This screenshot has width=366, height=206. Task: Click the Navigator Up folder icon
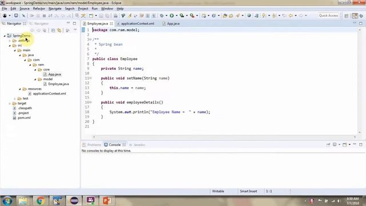[x=45, y=30]
